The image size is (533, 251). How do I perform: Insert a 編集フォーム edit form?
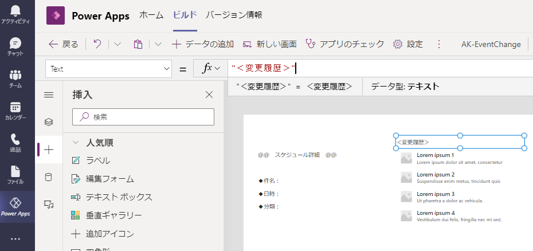tap(103, 179)
